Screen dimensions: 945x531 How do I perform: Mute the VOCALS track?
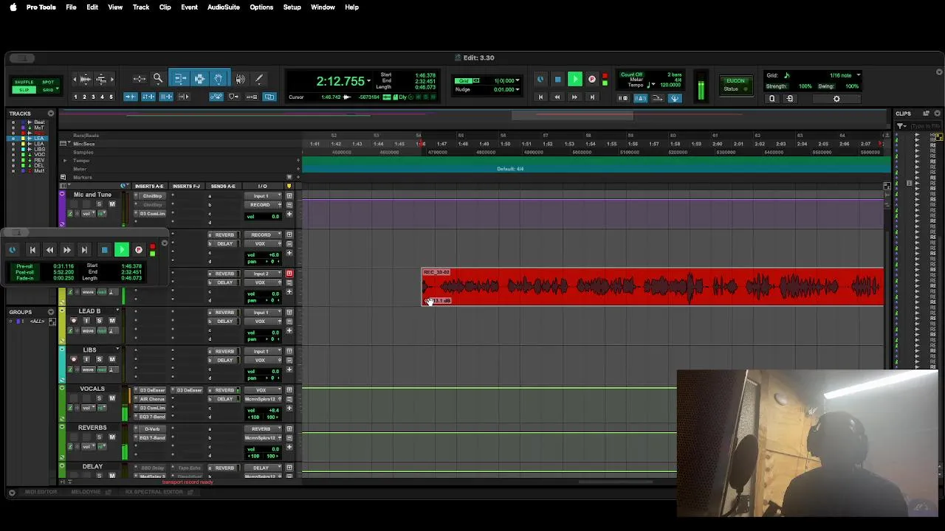(112, 398)
